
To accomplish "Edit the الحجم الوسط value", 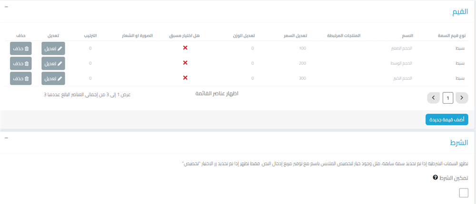I will pos(53,63).
